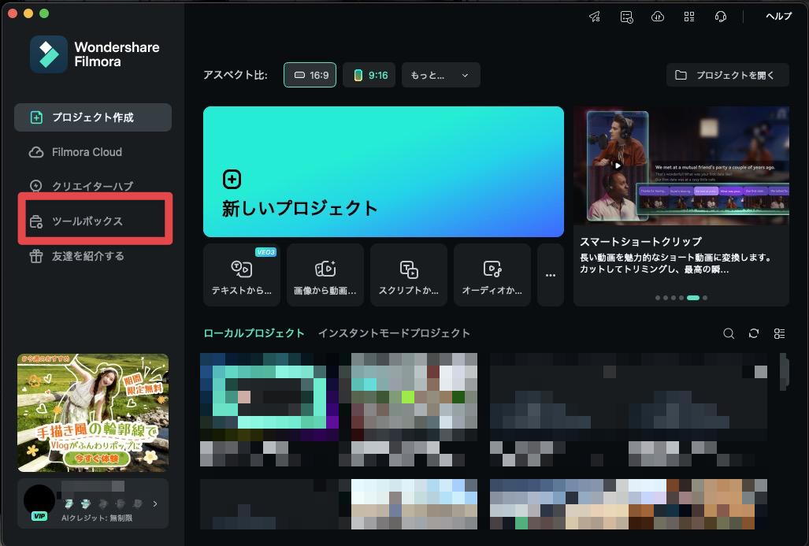The width and height of the screenshot is (809, 546).
Task: Click the ellipsis to see more creation tools
Action: pos(550,274)
